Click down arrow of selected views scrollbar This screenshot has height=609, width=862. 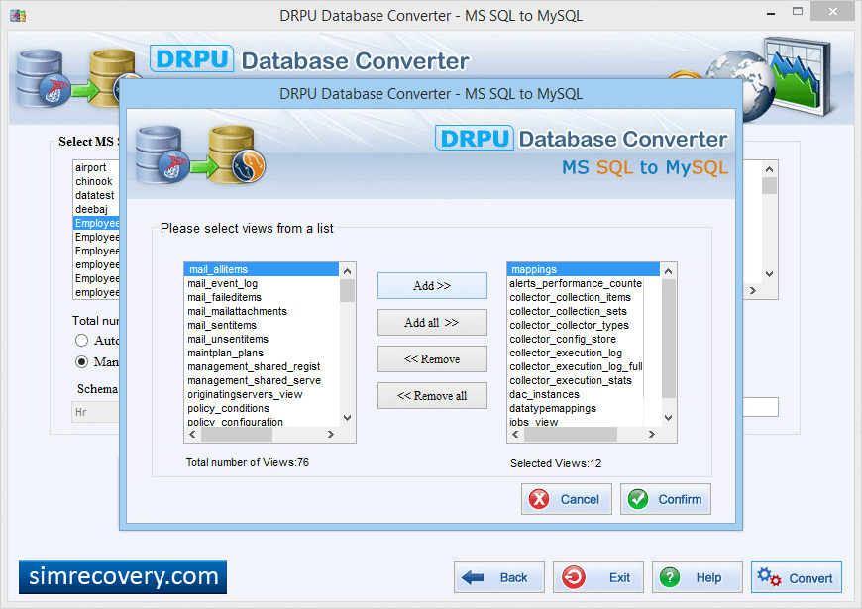tap(668, 418)
